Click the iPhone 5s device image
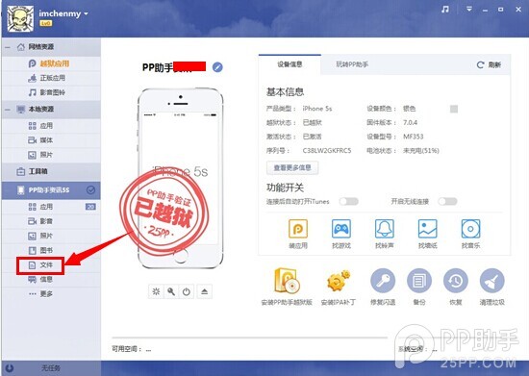The height and width of the screenshot is (376, 529). (180, 179)
